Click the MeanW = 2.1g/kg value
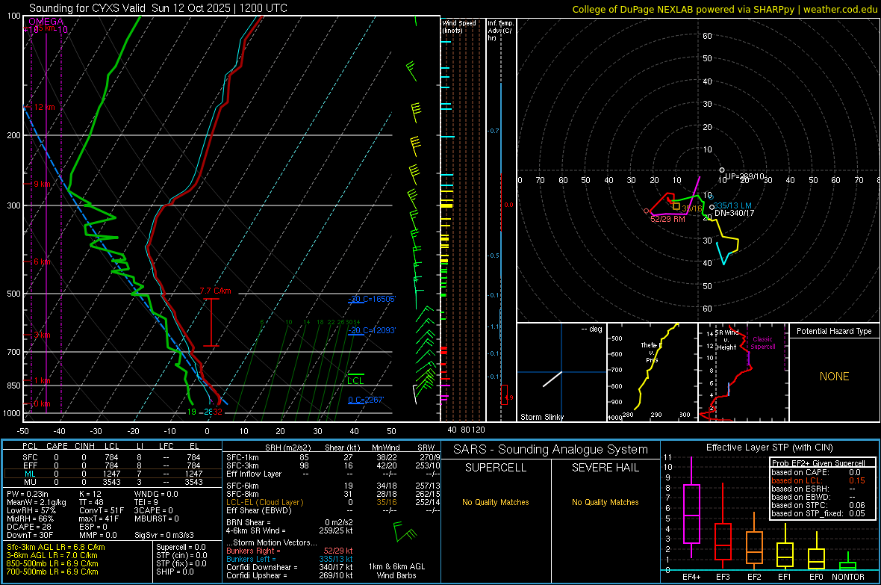This screenshot has width=881, height=585. click(x=36, y=502)
